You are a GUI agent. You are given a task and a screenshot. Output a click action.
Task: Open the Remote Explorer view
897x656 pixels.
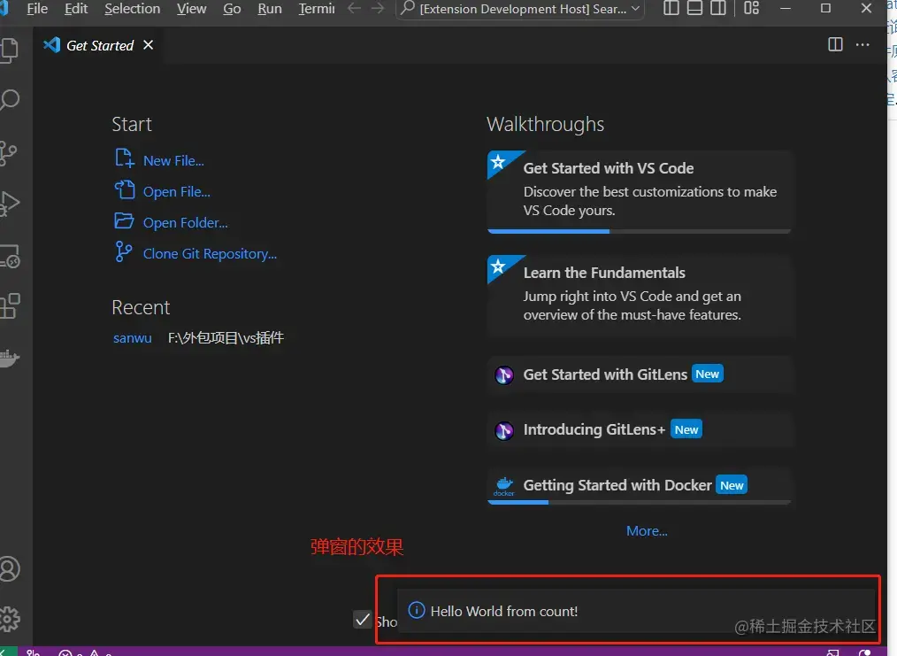[x=10, y=256]
